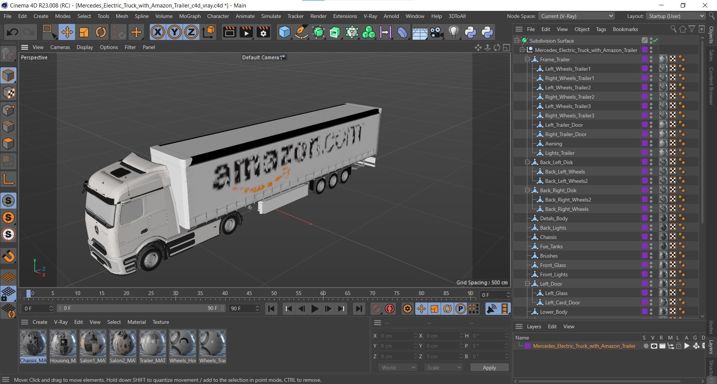Click the Spline Pen icon
Viewport: 717px width, 384px height.
[301, 32]
